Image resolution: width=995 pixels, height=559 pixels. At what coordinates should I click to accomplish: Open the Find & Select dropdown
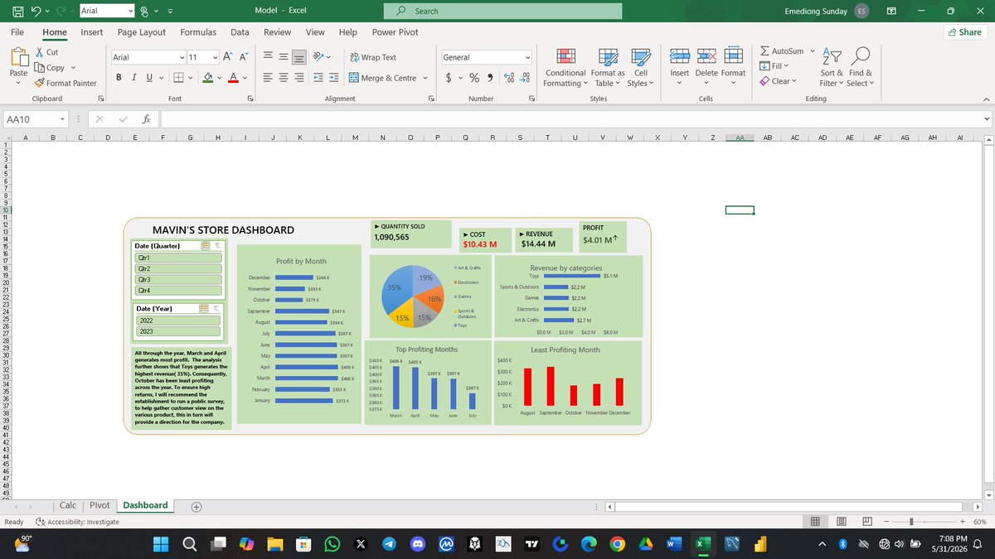tap(860, 66)
